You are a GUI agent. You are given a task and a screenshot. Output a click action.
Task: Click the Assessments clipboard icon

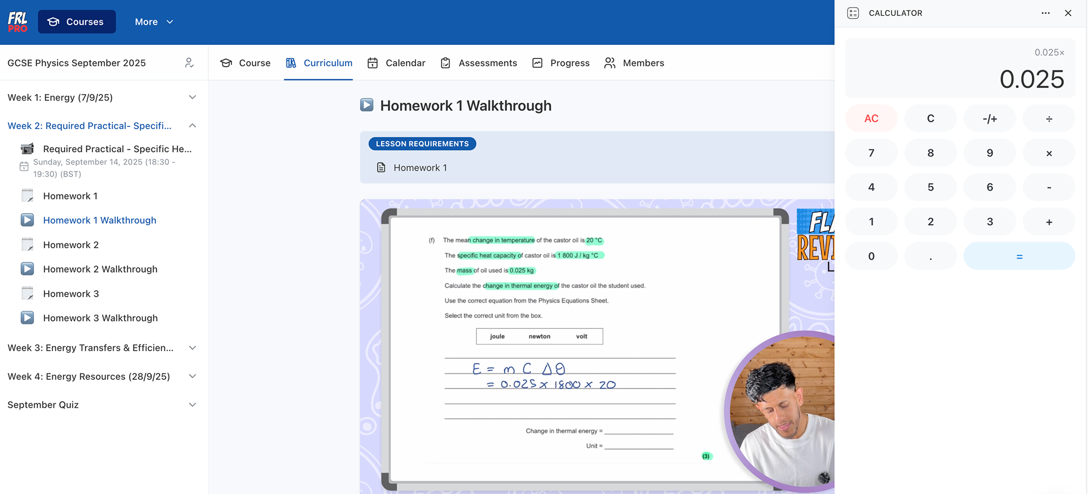click(x=445, y=63)
